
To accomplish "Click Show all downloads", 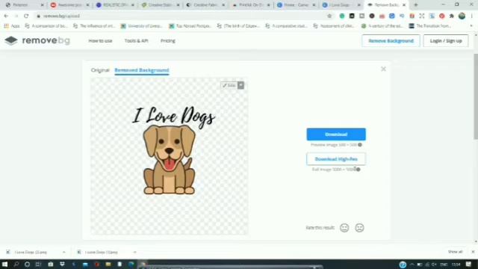I will [x=455, y=252].
